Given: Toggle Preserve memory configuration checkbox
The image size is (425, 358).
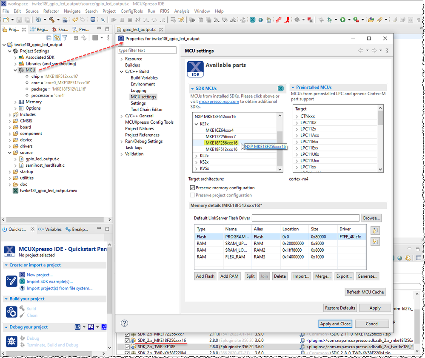Looking at the screenshot, I should tap(192, 188).
